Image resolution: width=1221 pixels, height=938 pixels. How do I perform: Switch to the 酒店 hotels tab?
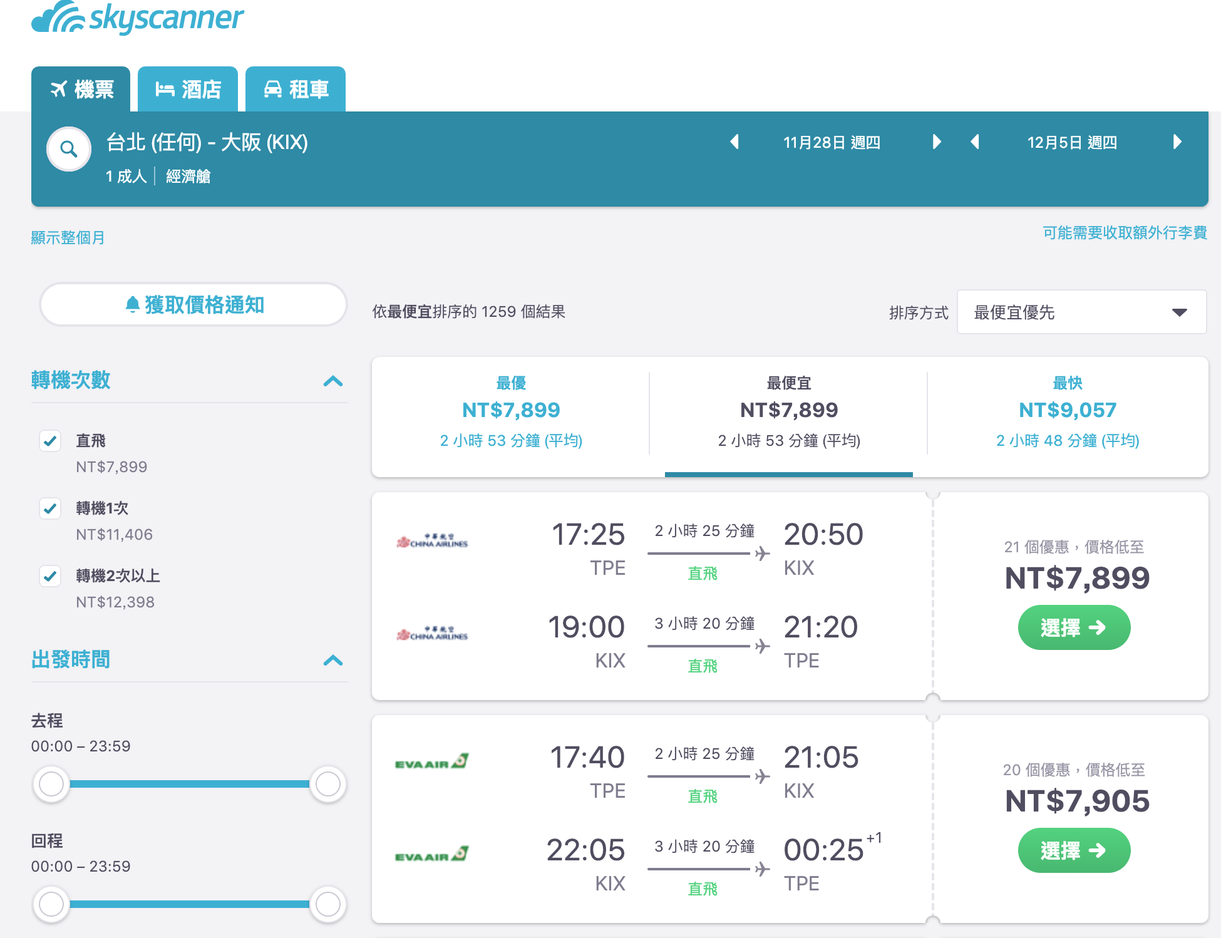tap(188, 89)
